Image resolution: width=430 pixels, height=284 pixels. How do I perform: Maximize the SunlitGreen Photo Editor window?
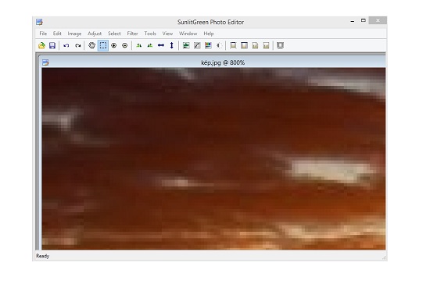click(x=364, y=20)
